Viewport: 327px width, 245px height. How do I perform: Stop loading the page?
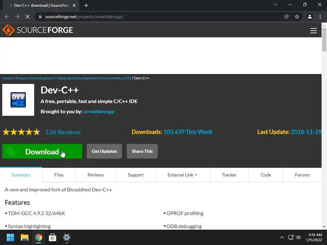(27, 17)
